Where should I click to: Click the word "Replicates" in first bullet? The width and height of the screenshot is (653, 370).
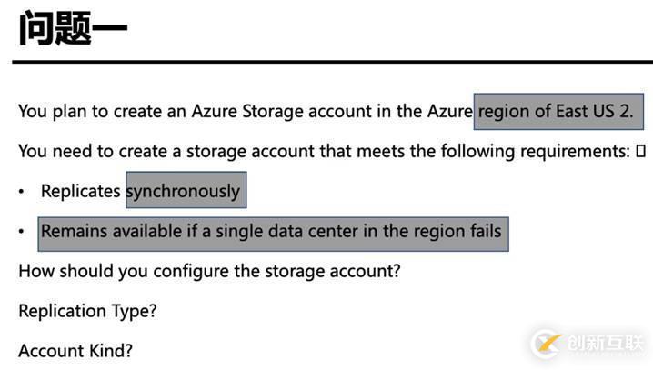pos(80,191)
